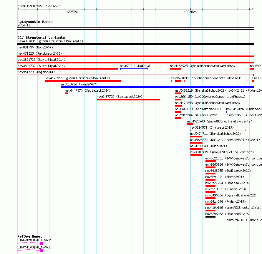
Task: Click the esv2663284 1000Genomes variant label
Action: tap(234, 164)
